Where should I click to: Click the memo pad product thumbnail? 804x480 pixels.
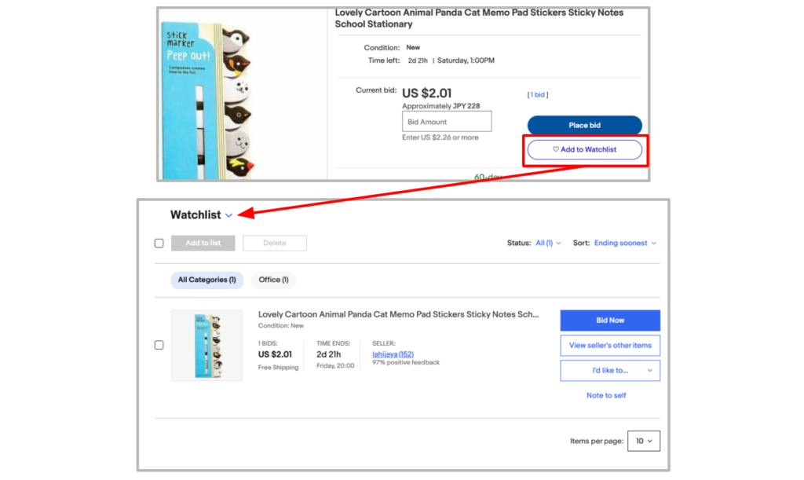click(206, 346)
